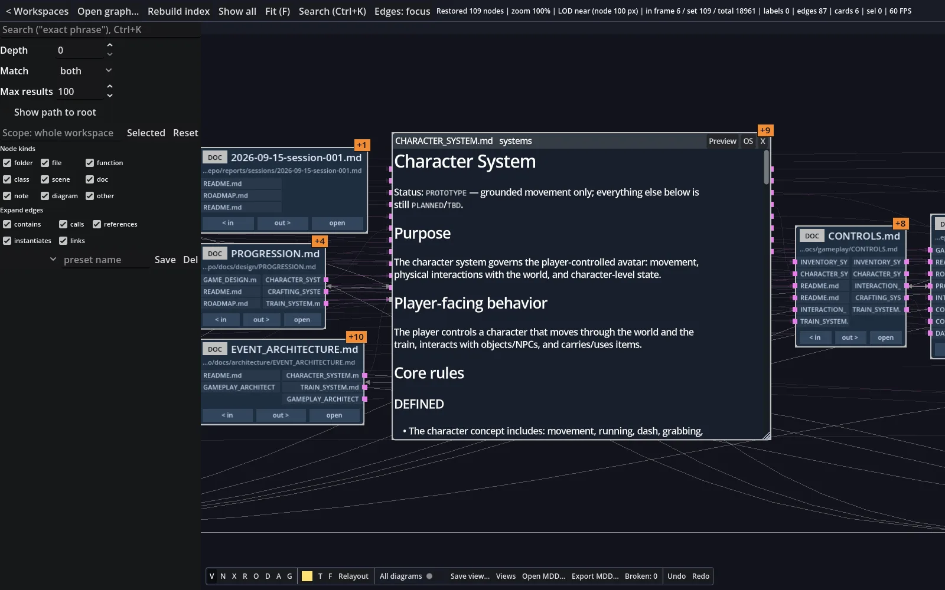Click the T button in bottom toolbar
Image resolution: width=945 pixels, height=590 pixels.
(320, 576)
